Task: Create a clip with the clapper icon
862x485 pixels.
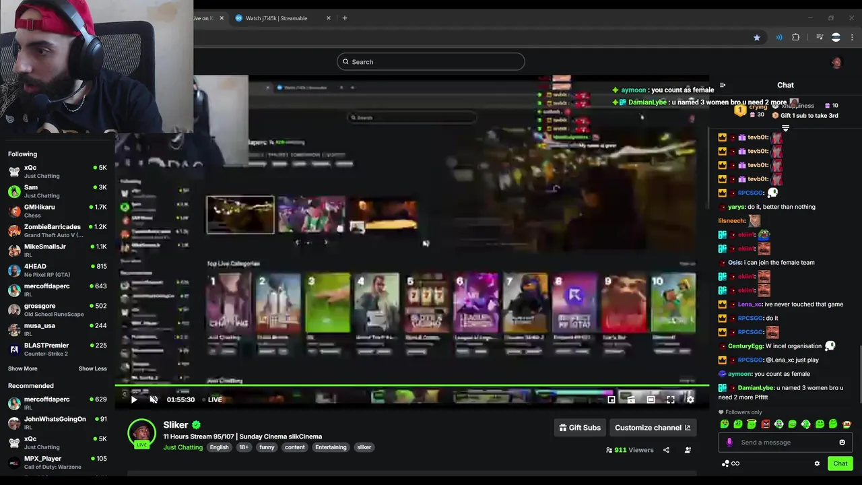Action: (x=631, y=399)
